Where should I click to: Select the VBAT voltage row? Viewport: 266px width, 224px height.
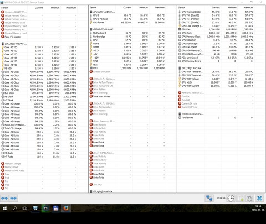(x=127, y=65)
